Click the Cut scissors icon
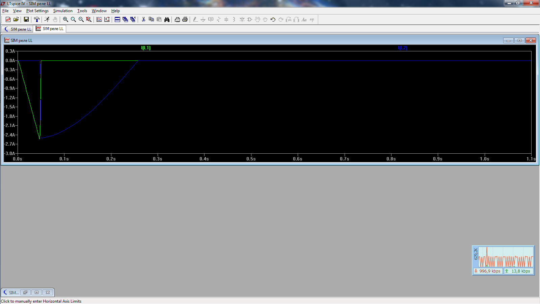 tap(143, 20)
